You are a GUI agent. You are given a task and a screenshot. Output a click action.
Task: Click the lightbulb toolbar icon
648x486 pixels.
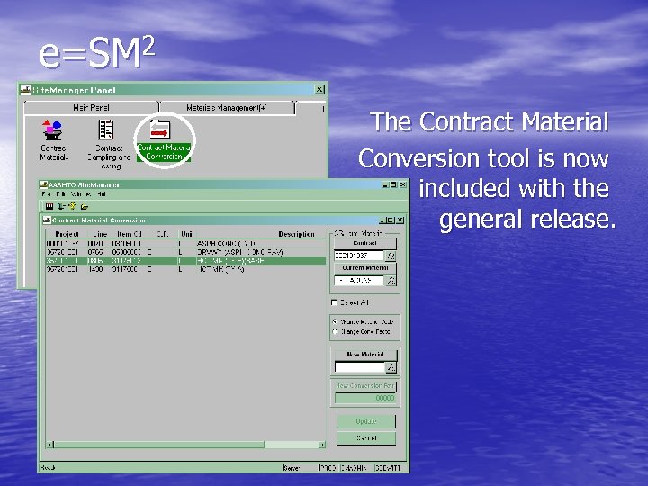coord(73,206)
